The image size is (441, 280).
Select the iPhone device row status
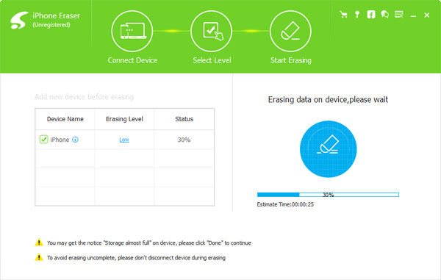coord(184,140)
